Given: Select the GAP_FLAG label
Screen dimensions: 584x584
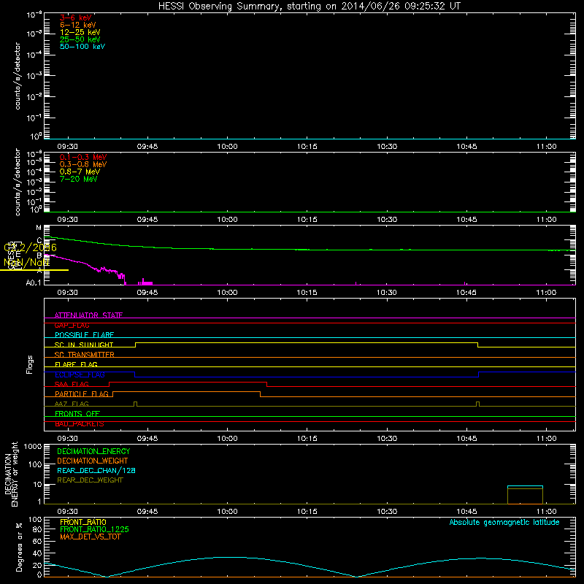Looking at the screenshot, I should point(72,325).
